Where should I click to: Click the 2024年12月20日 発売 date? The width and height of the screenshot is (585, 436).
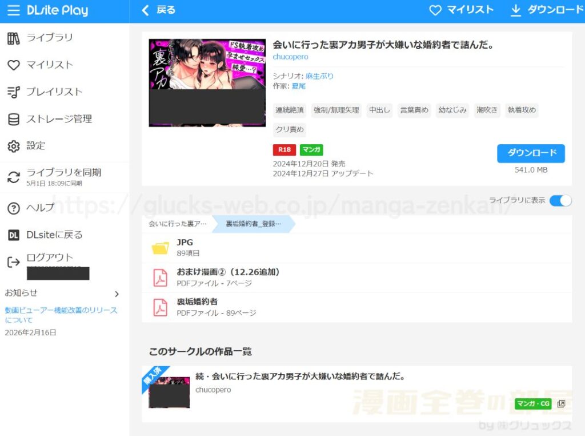(309, 164)
